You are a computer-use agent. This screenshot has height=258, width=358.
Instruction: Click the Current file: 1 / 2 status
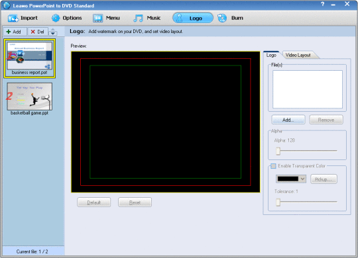(32, 251)
